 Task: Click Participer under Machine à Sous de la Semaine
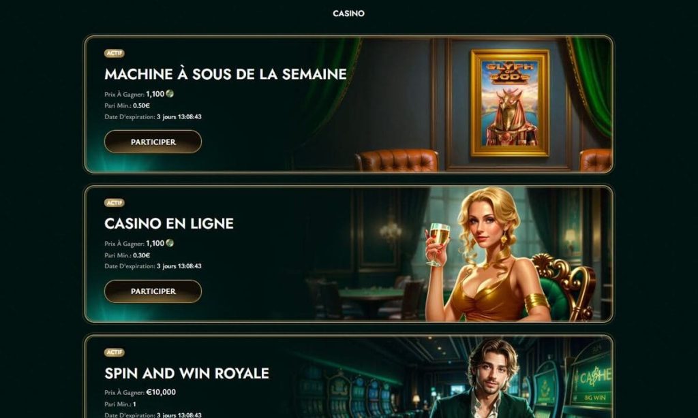point(153,142)
